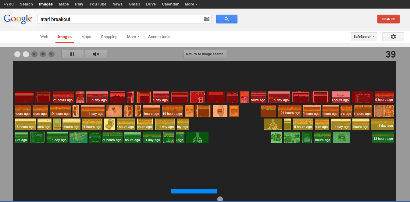Go to Drive in the top bar
The height and width of the screenshot is (202, 410).
(151, 4)
